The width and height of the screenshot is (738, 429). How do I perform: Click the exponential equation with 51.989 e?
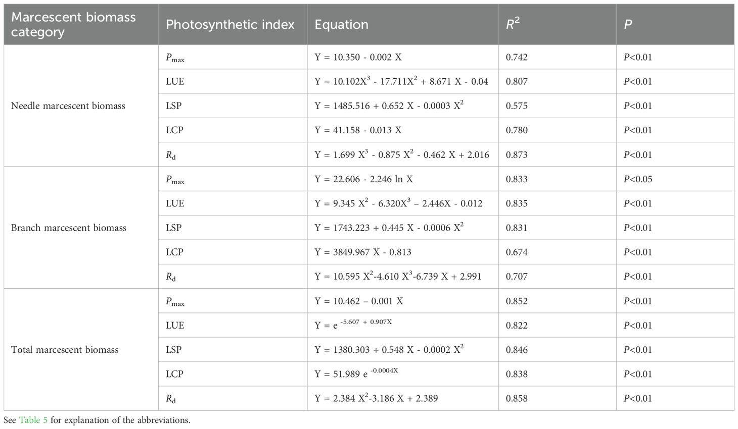[356, 373]
